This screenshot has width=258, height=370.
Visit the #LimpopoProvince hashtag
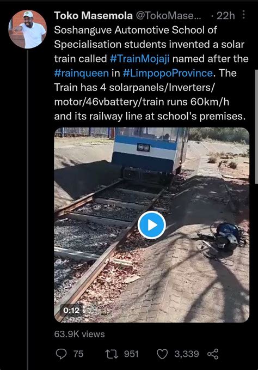[168, 73]
